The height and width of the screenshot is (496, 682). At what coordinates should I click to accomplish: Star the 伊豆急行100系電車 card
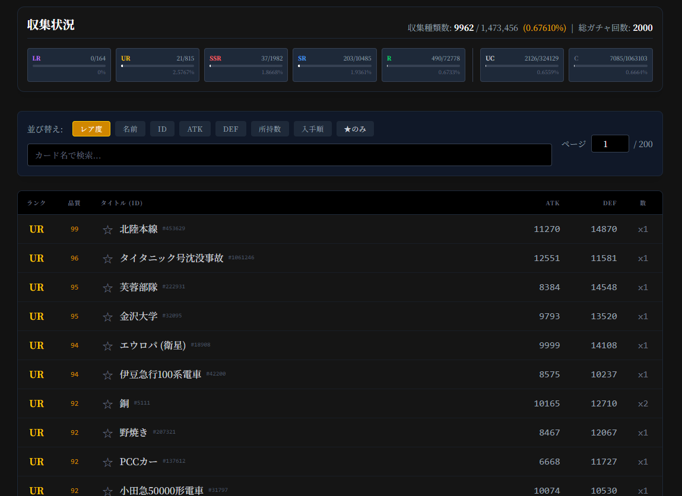coord(107,375)
